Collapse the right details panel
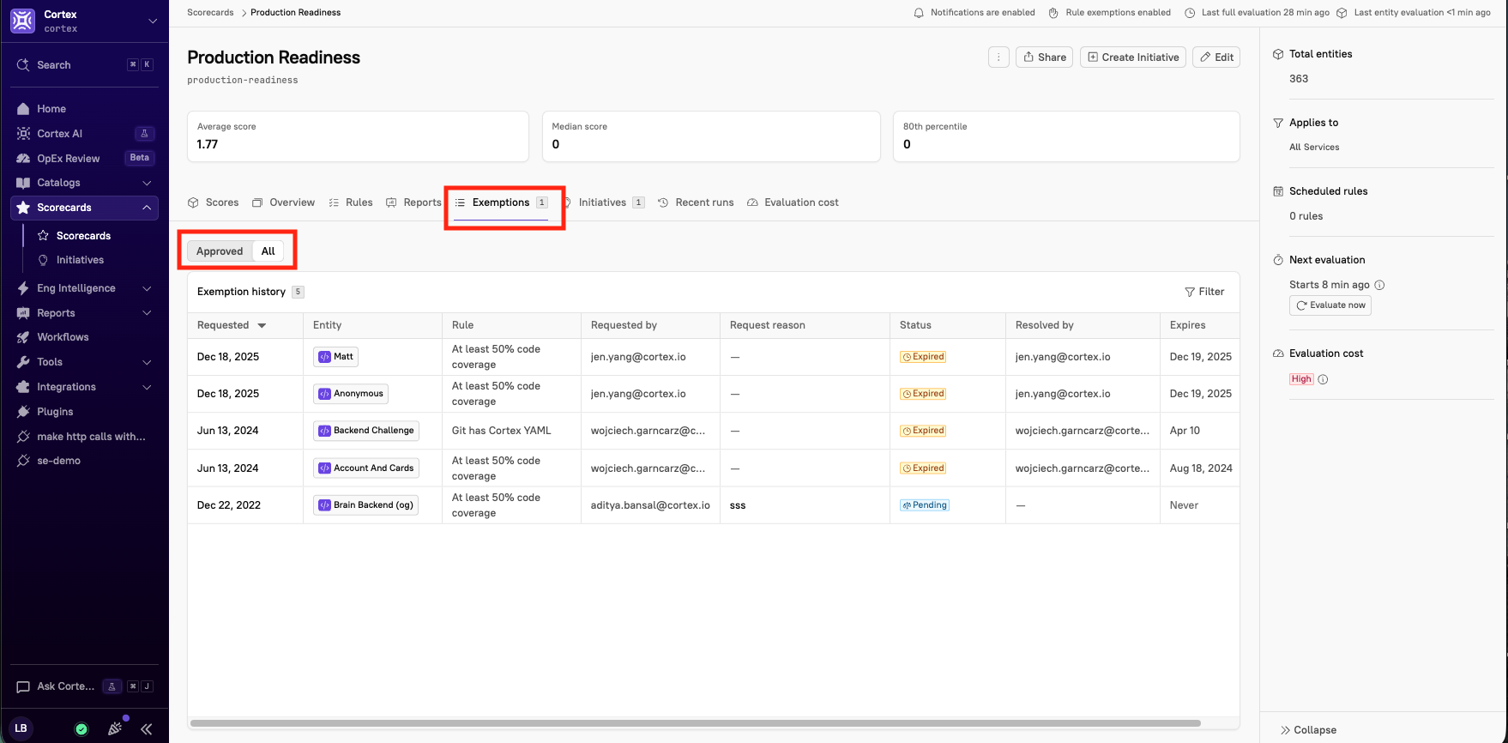1508x743 pixels. pos(1308,730)
